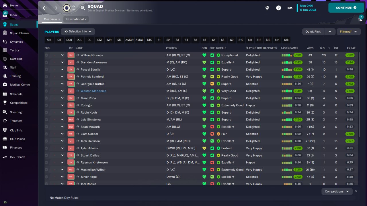
Task: Toggle the pick circle for Wilfried Gnonto
Action: [46, 55]
